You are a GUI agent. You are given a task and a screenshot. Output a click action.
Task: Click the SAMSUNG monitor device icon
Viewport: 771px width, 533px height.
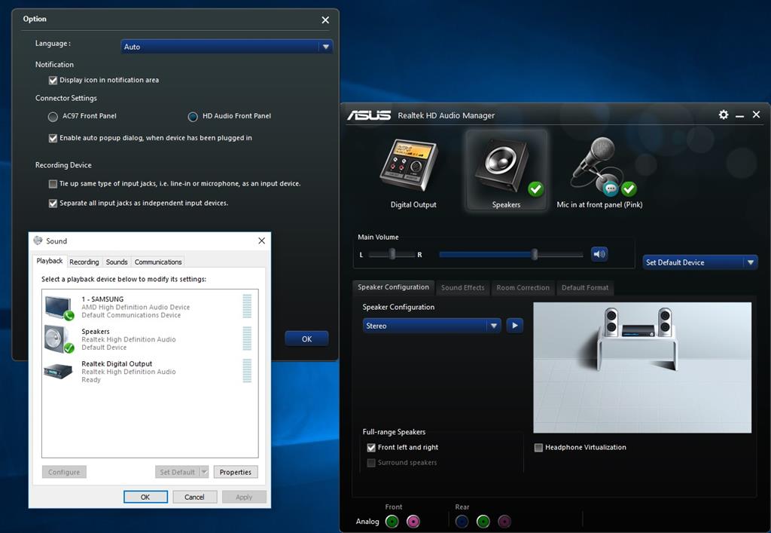click(x=59, y=308)
